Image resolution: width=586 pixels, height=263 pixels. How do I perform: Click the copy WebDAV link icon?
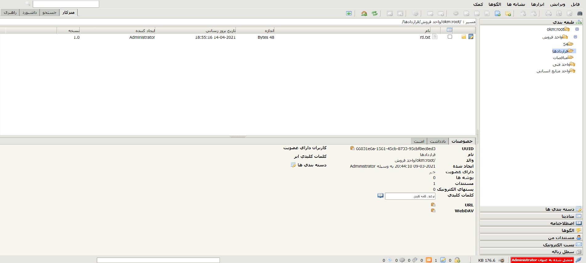[x=433, y=211]
